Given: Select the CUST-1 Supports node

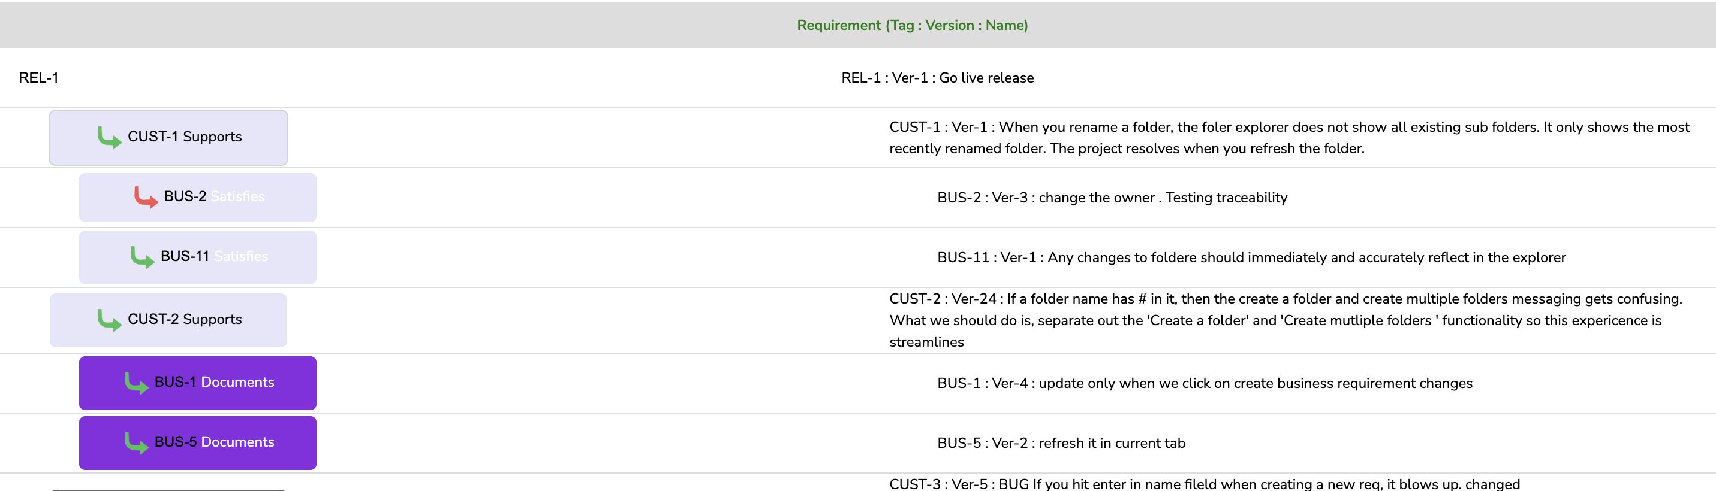Looking at the screenshot, I should click(168, 138).
